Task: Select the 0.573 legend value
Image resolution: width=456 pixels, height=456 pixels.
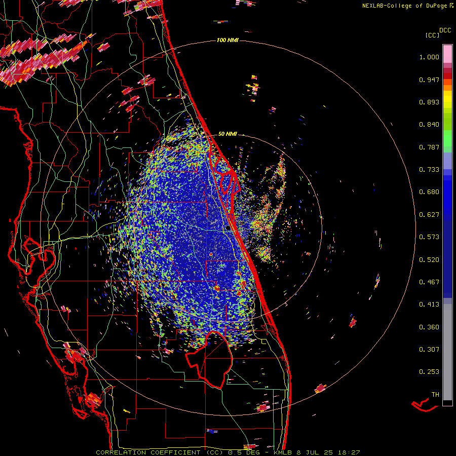Action: click(x=429, y=237)
